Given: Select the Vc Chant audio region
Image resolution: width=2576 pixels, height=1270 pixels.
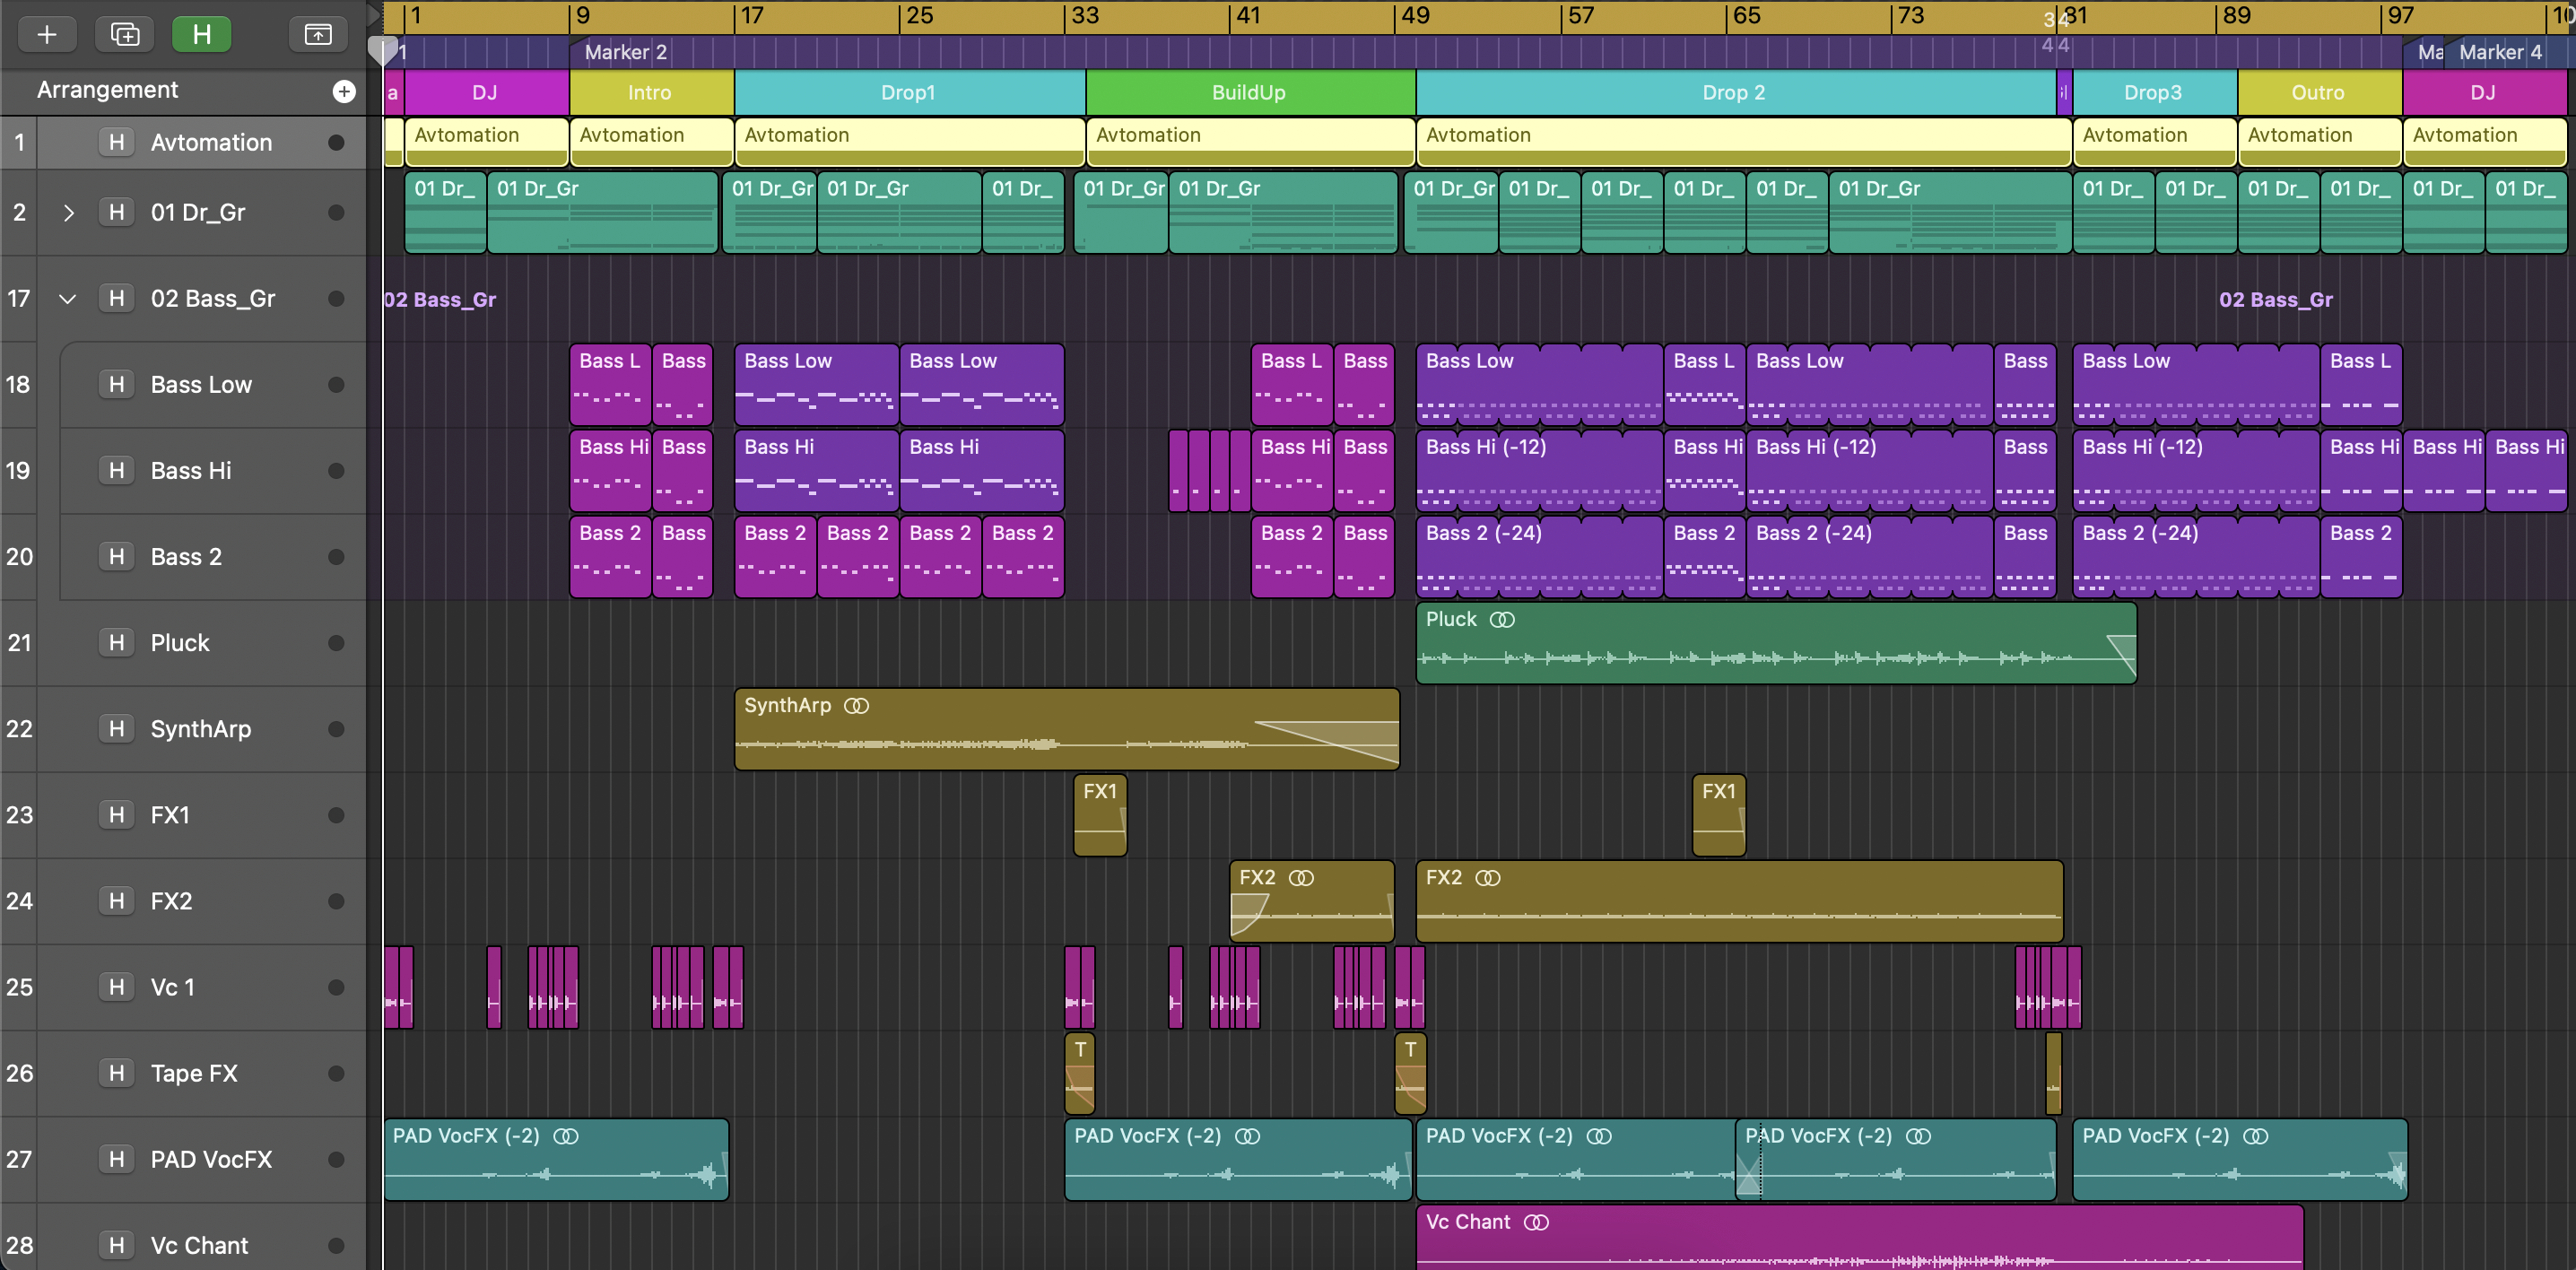Looking at the screenshot, I should 1860,1238.
